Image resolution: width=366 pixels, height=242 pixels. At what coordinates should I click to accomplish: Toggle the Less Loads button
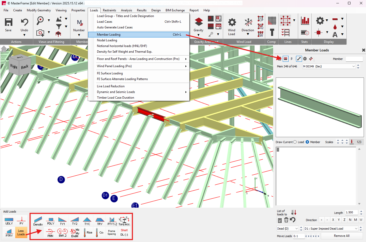(21, 232)
